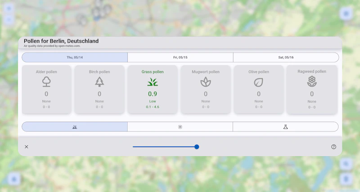Click the Ragweed flower icon
This screenshot has height=192, width=360.
[x=312, y=82]
